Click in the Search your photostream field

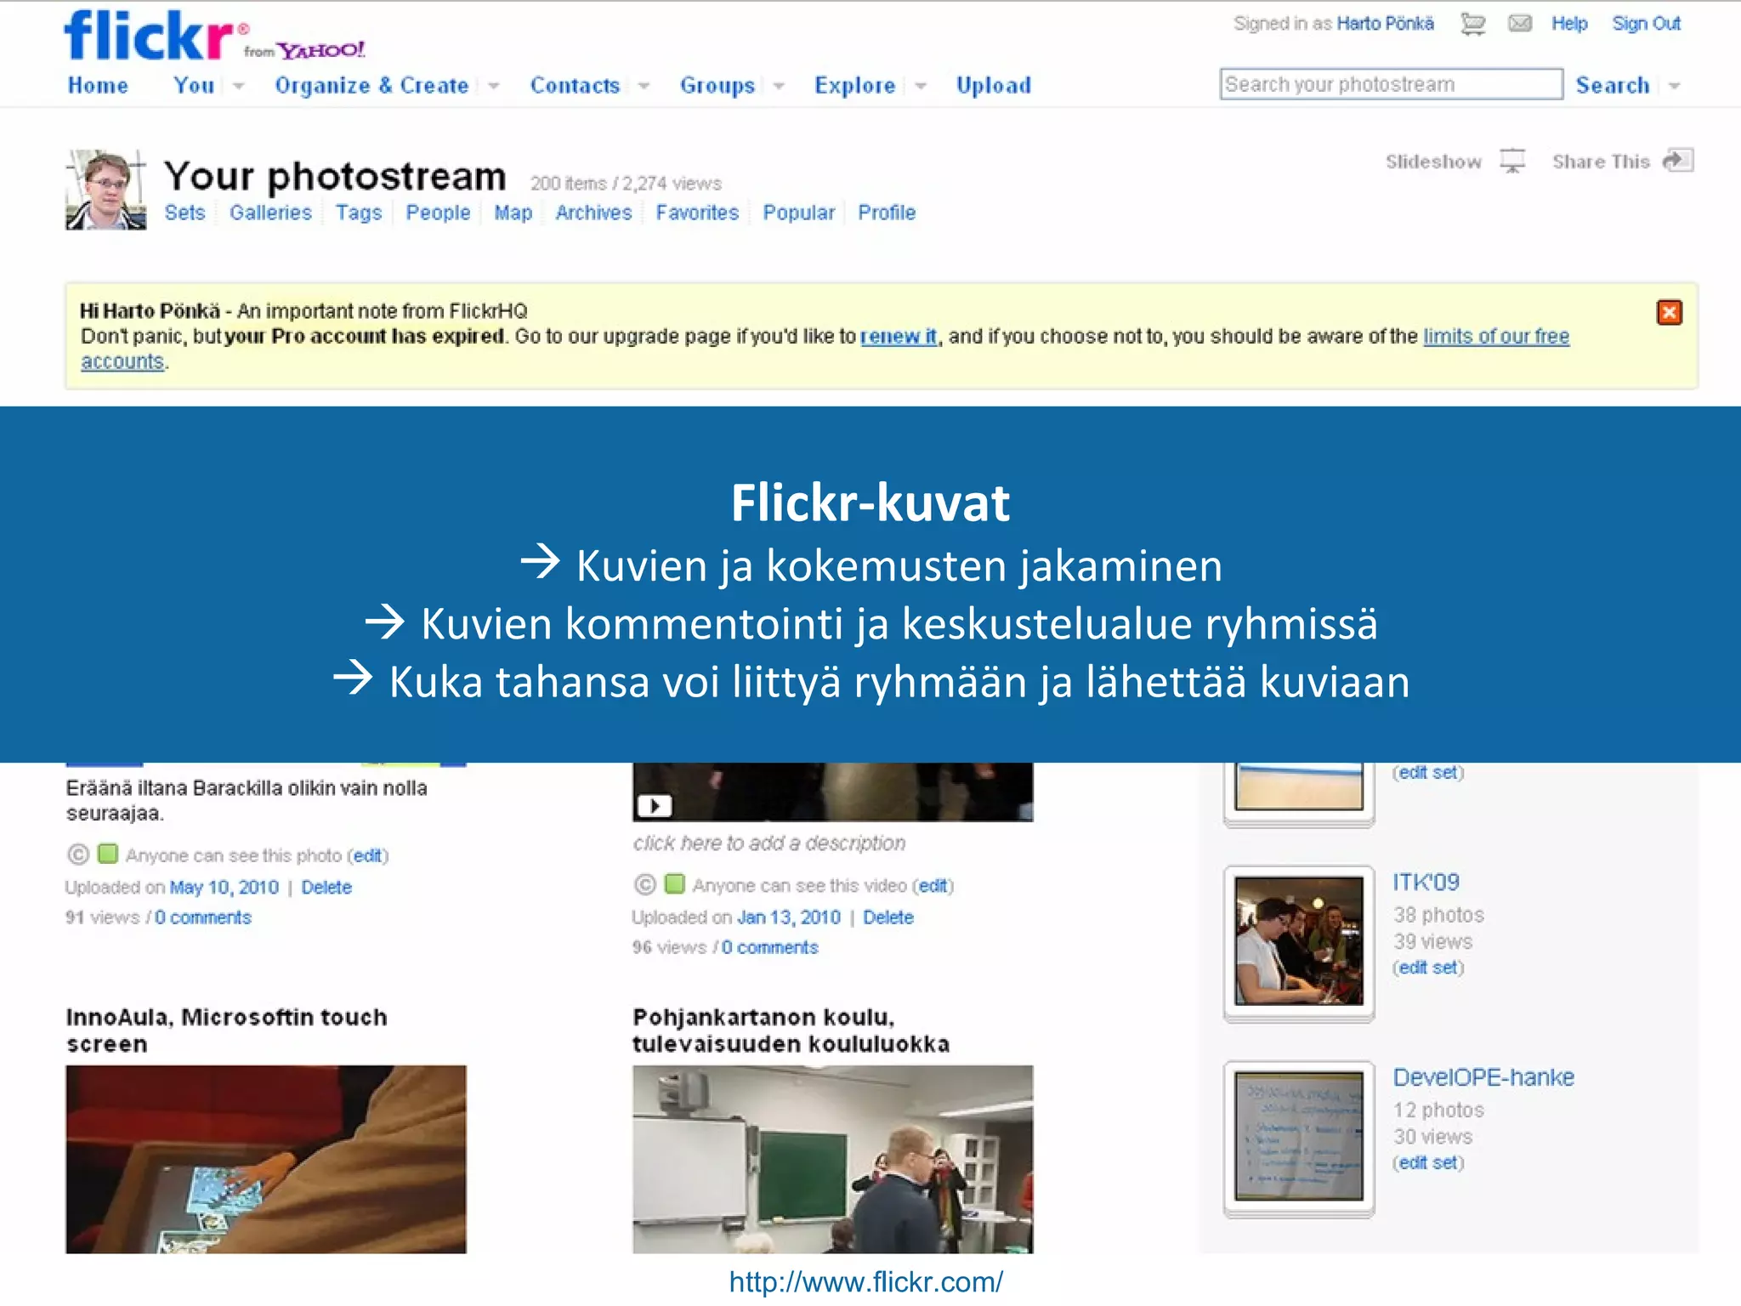click(x=1391, y=84)
